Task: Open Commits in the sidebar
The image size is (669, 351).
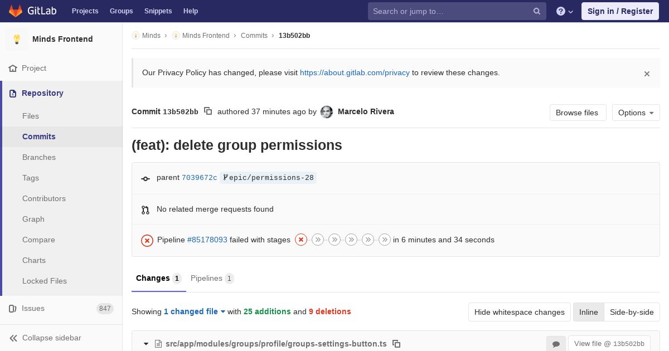Action: coord(39,136)
